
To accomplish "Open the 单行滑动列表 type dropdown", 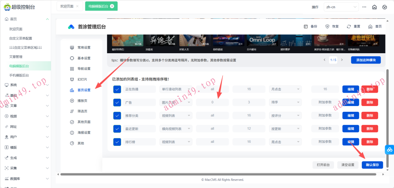I will click(176, 89).
